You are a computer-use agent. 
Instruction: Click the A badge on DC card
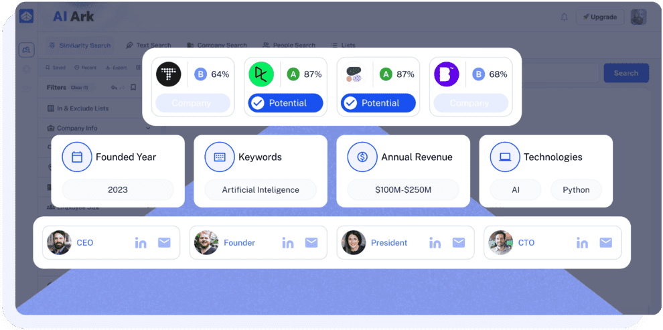[x=293, y=74]
